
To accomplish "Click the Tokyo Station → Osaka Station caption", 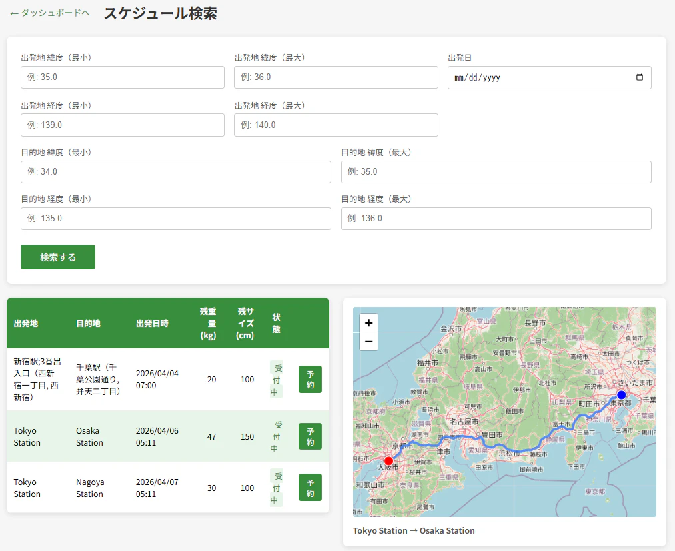I will (414, 531).
